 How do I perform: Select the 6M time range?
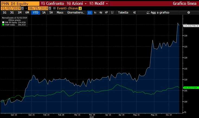27,12
